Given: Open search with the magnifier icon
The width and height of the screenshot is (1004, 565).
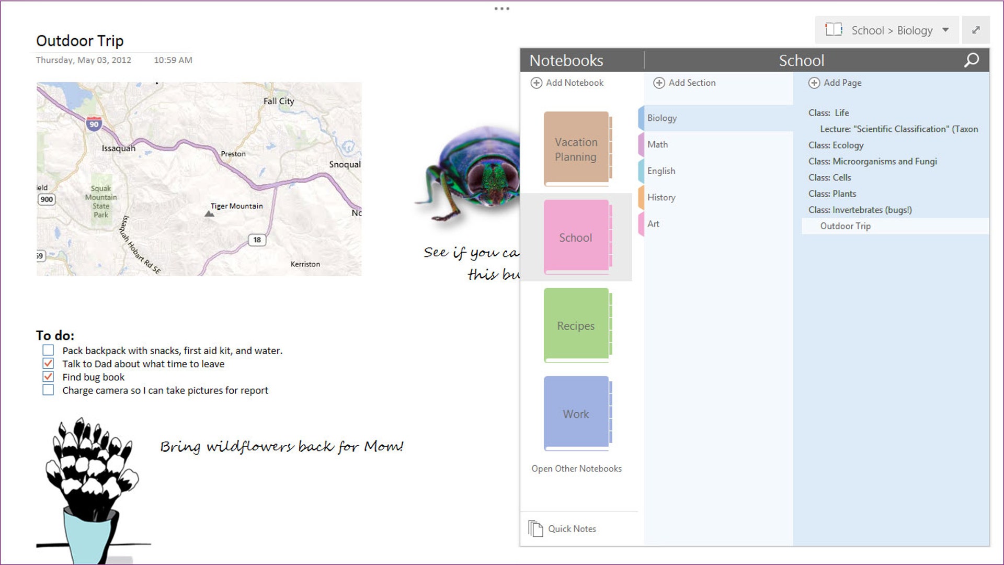Looking at the screenshot, I should pos(972,60).
